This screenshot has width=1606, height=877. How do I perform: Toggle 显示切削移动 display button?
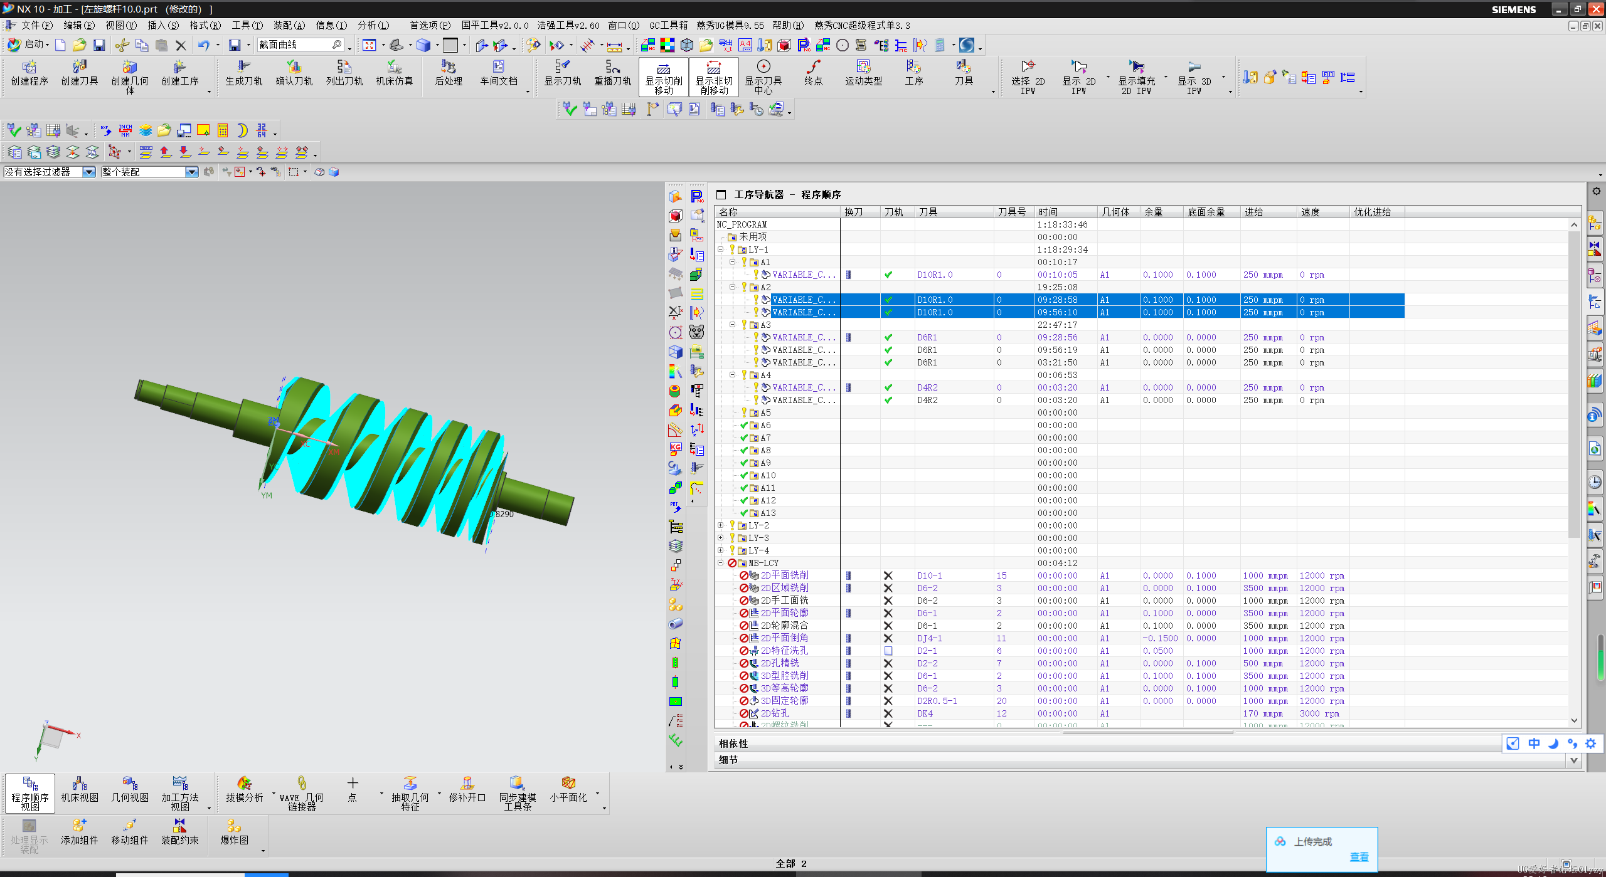pos(664,77)
